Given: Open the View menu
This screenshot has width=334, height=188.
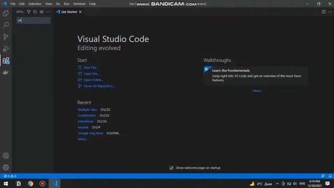Looking at the screenshot, I should pos(49,4).
